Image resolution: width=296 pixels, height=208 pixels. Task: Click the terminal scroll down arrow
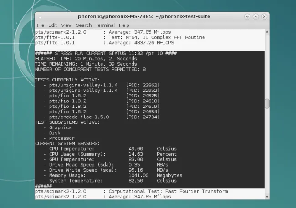pos(267,197)
